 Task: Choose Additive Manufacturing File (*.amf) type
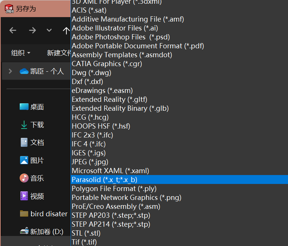click(x=179, y=19)
